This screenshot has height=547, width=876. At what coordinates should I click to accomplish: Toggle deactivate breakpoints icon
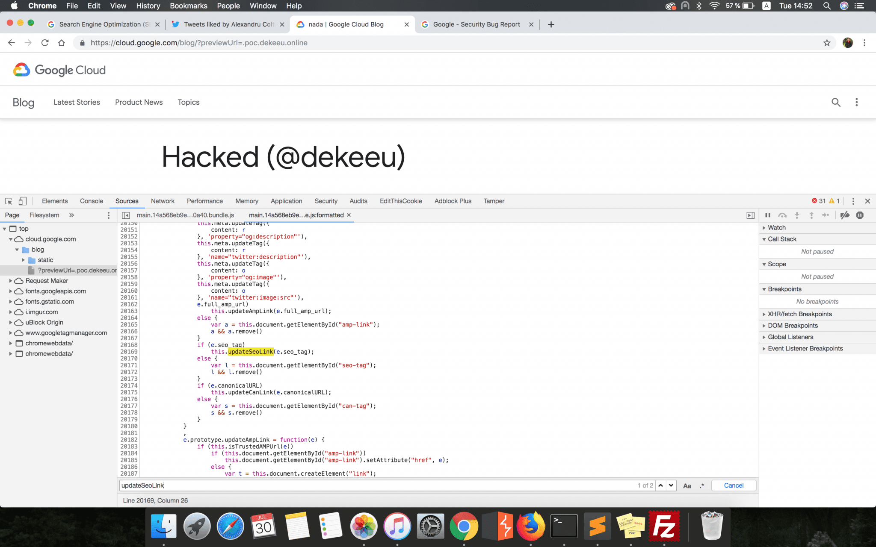coord(845,215)
